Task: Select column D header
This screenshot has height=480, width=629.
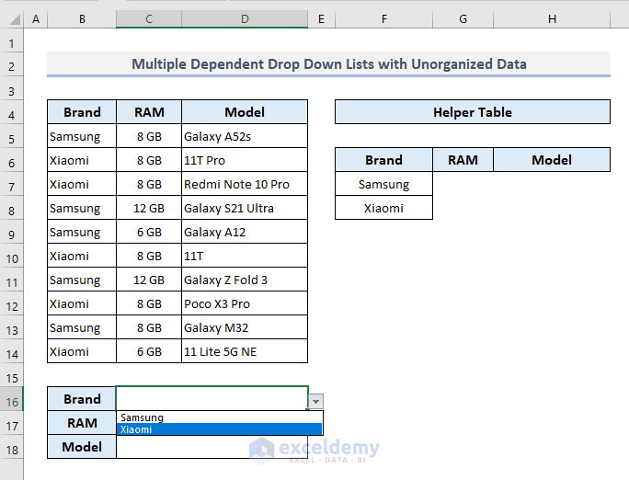Action: [x=245, y=18]
